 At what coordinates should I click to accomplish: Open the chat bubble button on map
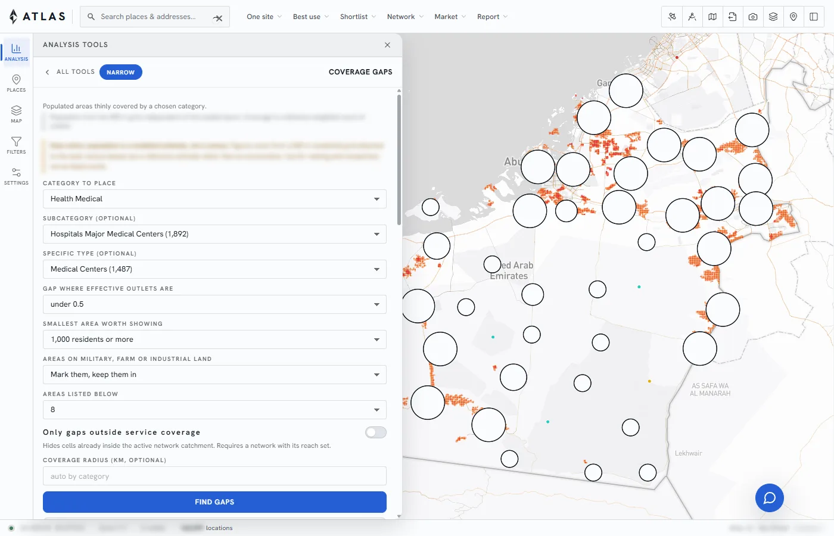(x=770, y=498)
